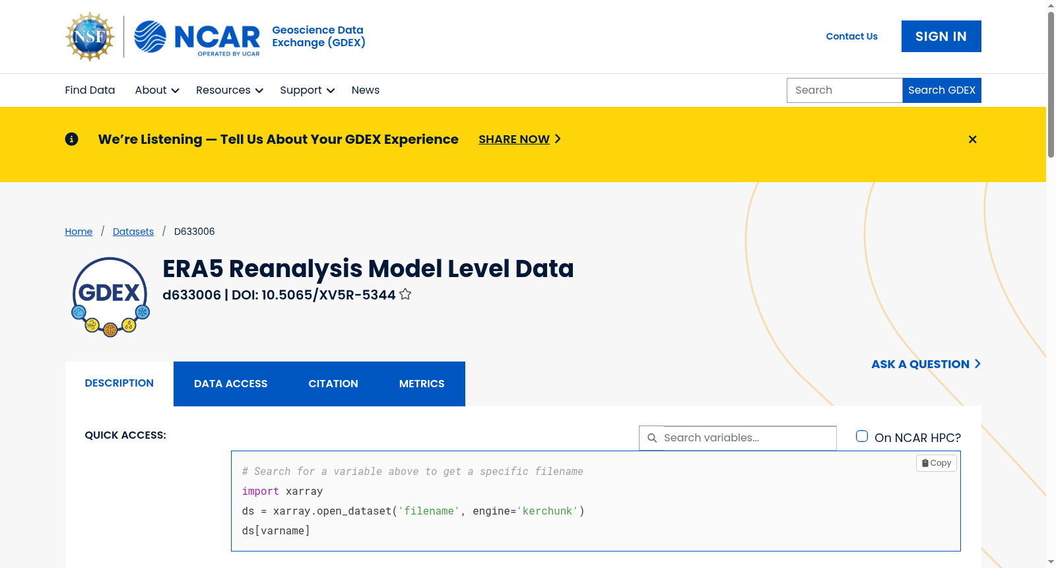Go to the Datasets breadcrumb

point(133,232)
